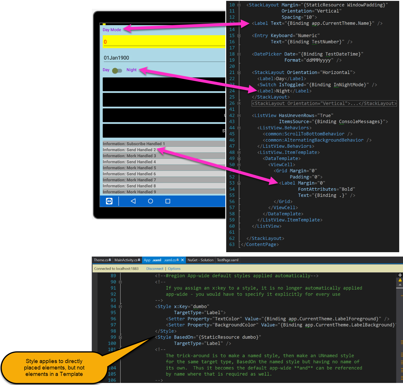This screenshot has width=403, height=385.
Task: Expand the collapsed StackLayout at line 26
Action: tap(239, 103)
